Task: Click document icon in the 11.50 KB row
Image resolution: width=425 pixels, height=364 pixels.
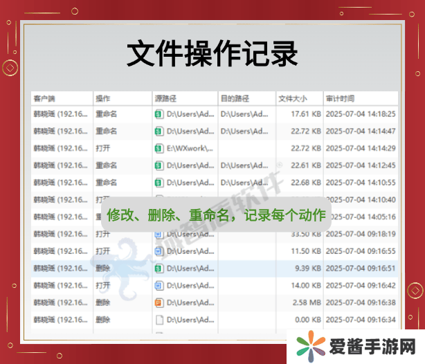Action: tap(159, 251)
